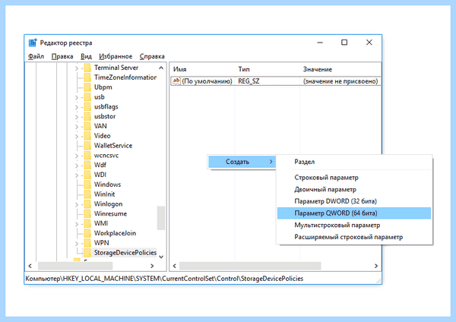Open the Справка menu
This screenshot has height=322, width=456.
pyautogui.click(x=152, y=56)
